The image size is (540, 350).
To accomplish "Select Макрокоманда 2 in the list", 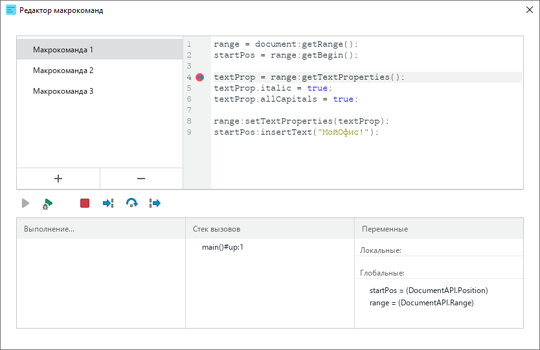I will click(100, 71).
